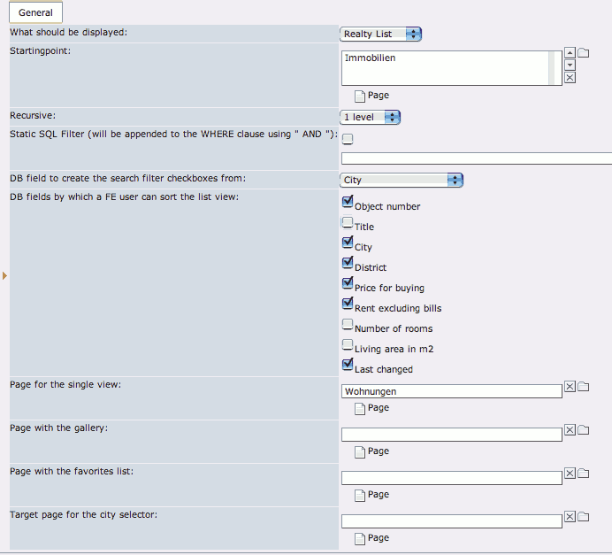Image resolution: width=612 pixels, height=555 pixels.
Task: Browse for city selector target page folder icon
Action: 583,517
